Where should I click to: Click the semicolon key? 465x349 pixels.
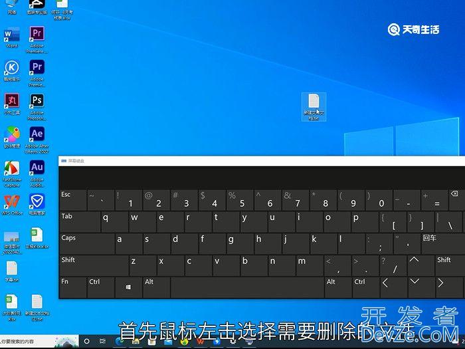click(379, 243)
